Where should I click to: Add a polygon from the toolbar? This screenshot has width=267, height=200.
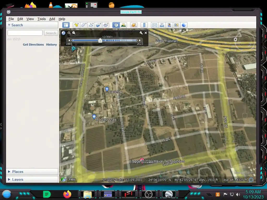(x=84, y=25)
